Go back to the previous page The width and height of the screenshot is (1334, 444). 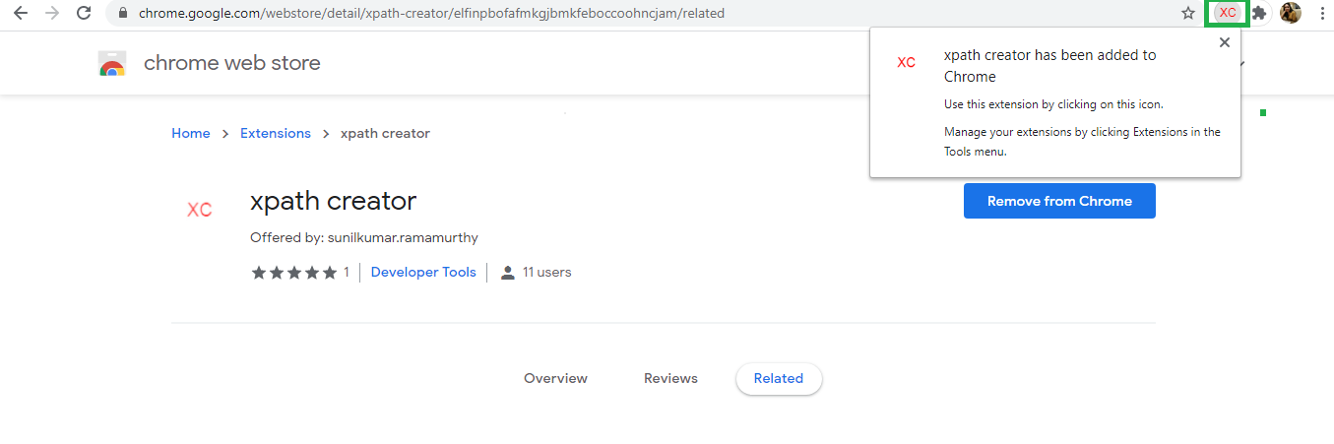point(20,13)
